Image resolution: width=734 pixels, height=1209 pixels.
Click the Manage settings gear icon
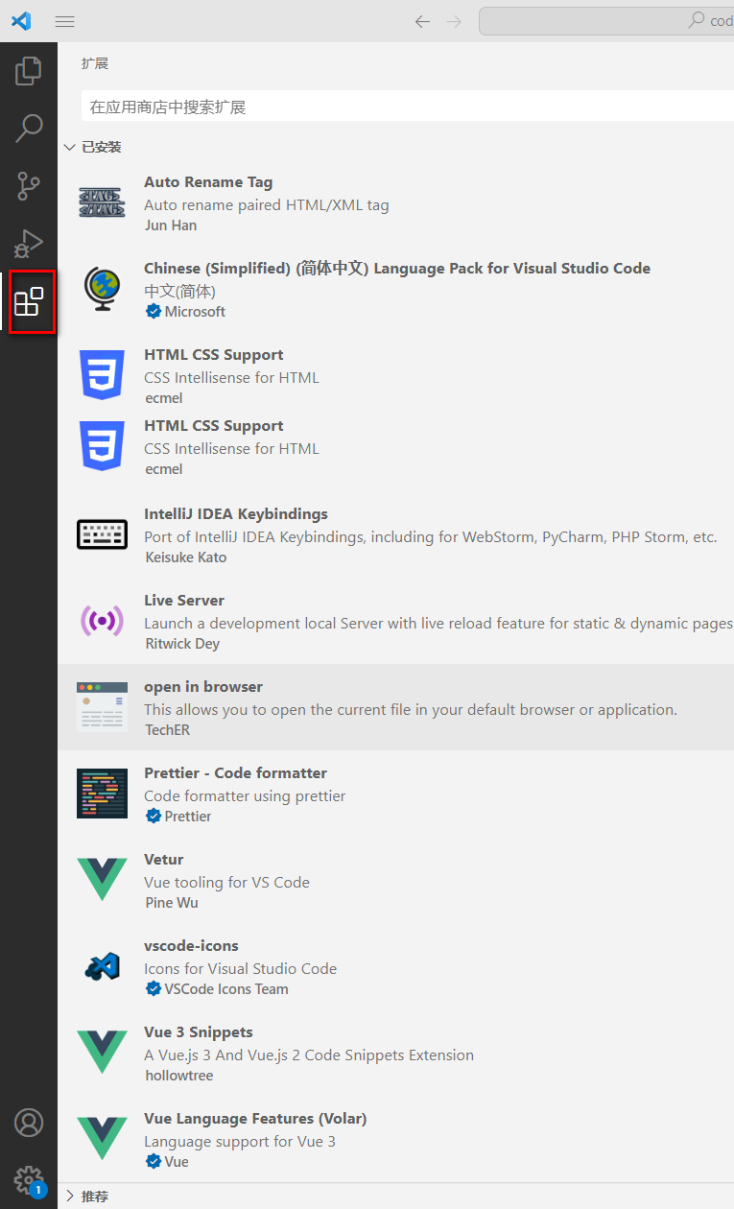[x=29, y=1179]
